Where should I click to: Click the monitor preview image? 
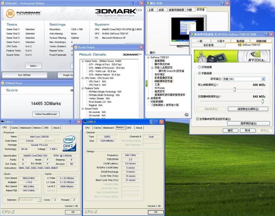coord(188,30)
